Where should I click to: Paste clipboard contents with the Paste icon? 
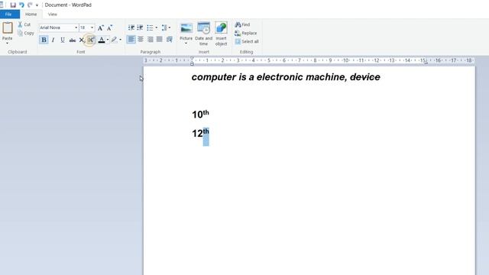pos(8,28)
